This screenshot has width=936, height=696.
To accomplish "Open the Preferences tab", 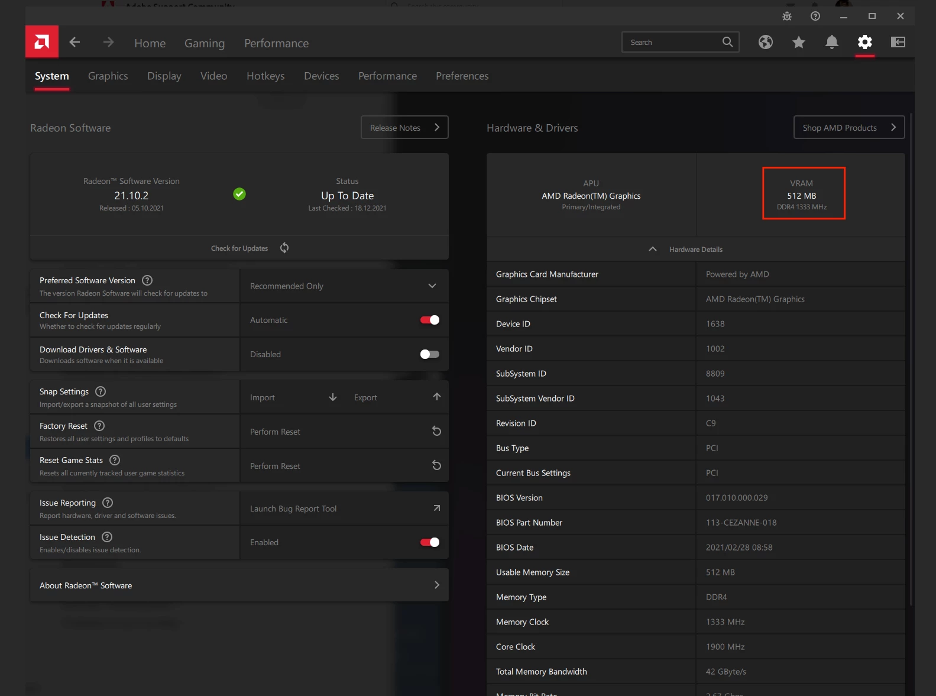I will tap(462, 76).
